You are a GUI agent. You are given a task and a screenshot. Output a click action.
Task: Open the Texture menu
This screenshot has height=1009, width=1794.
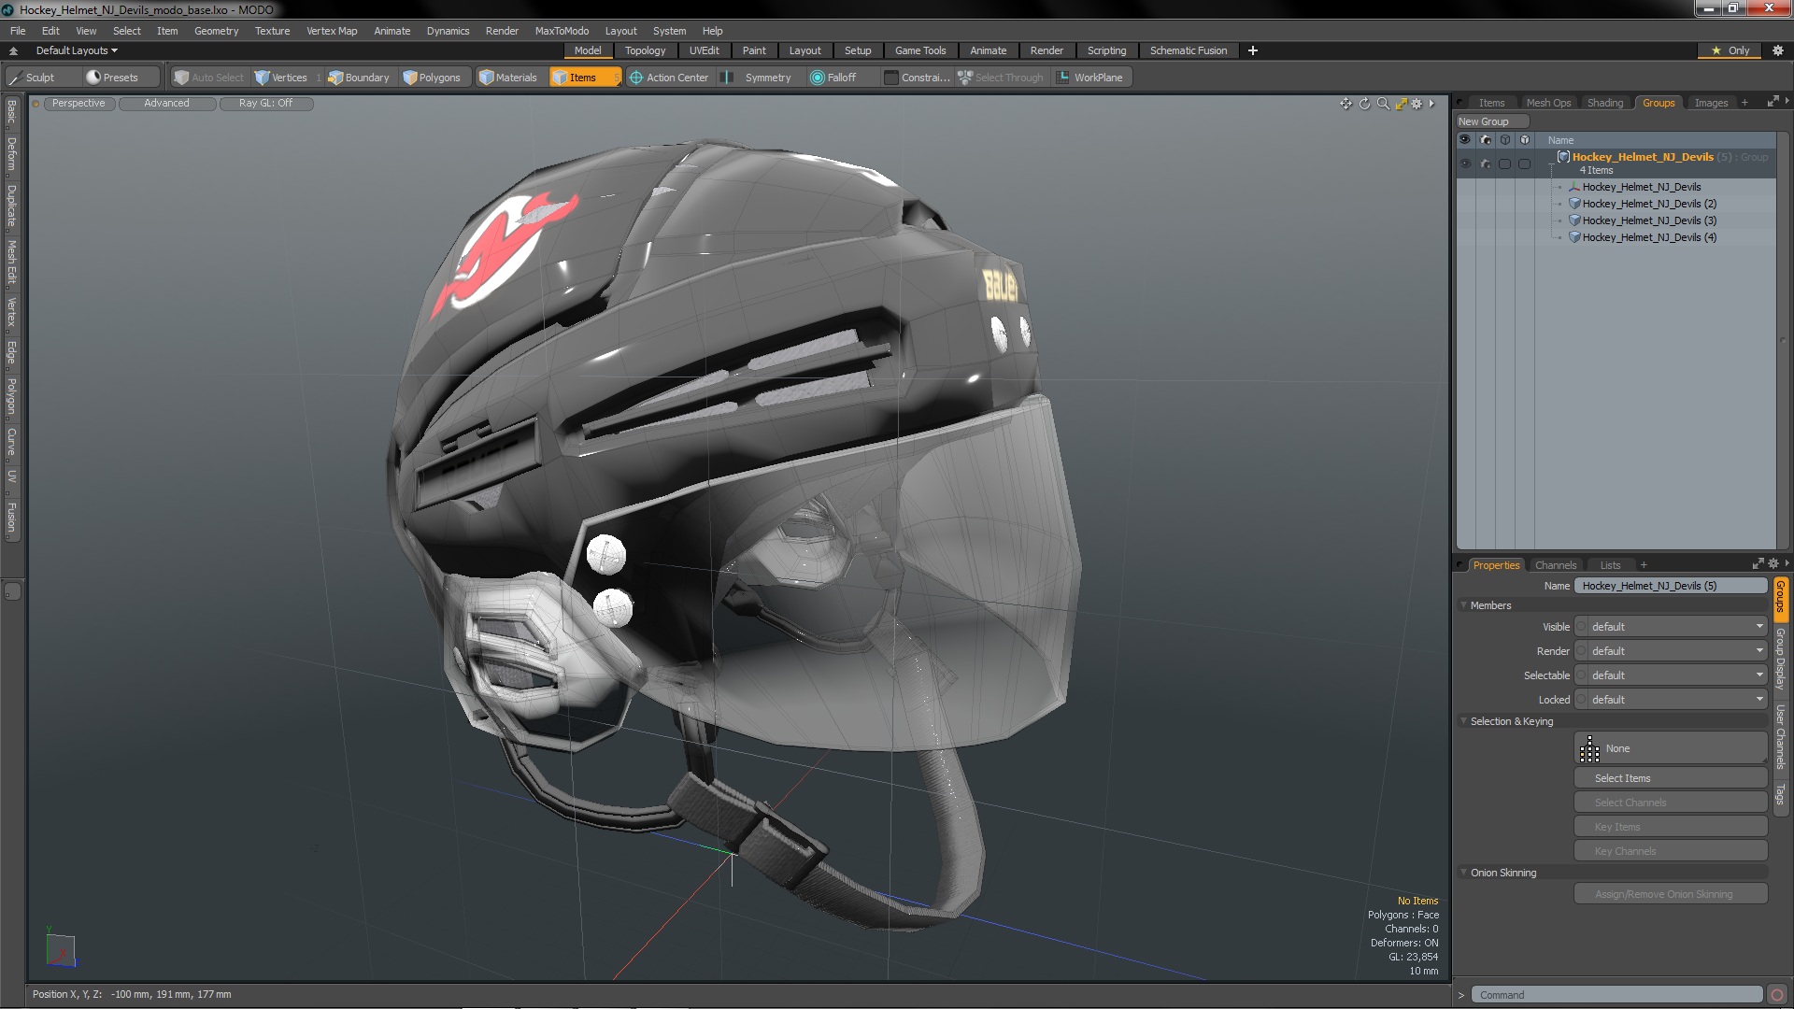point(272,31)
